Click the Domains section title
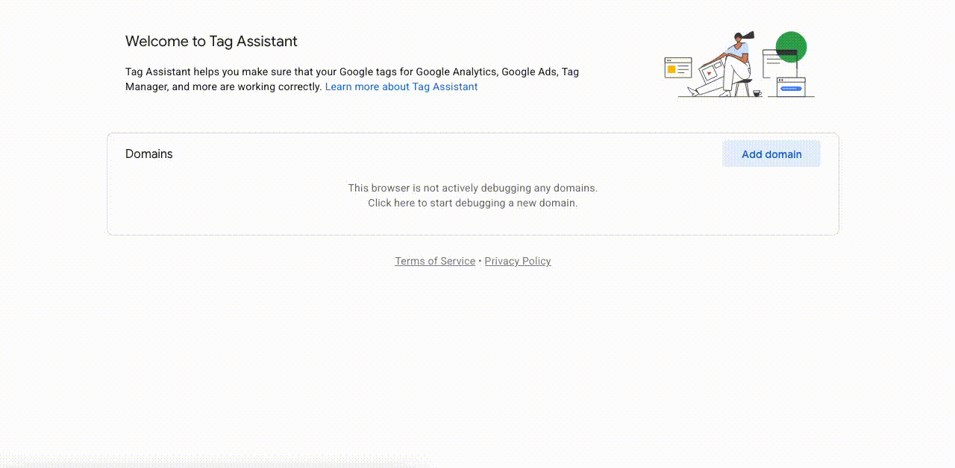This screenshot has height=468, width=955. pyautogui.click(x=149, y=154)
